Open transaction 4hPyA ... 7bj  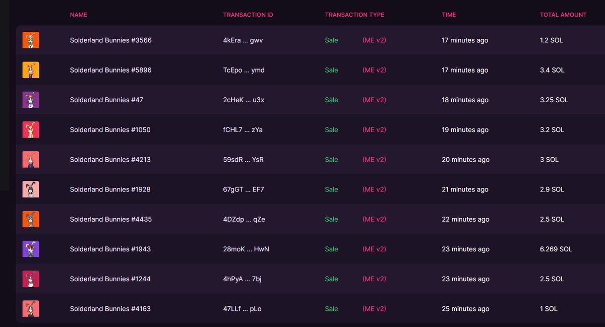pyautogui.click(x=243, y=279)
